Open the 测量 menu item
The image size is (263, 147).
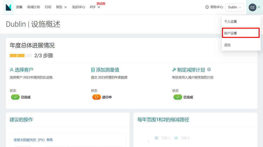19,7
